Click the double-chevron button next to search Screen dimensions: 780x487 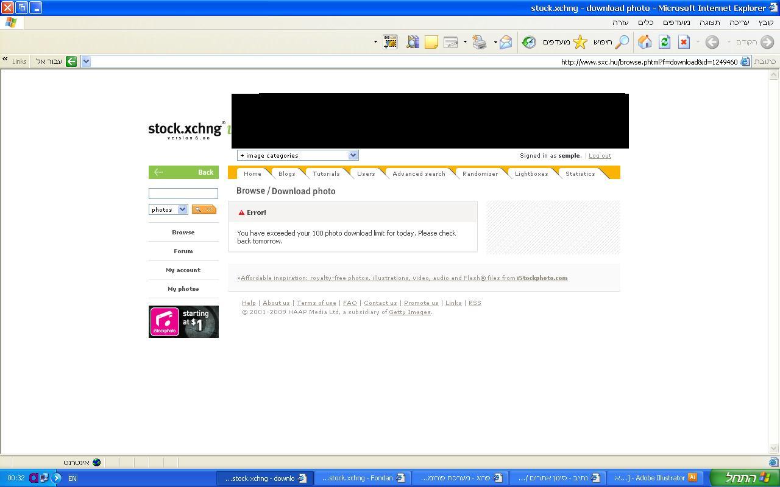[x=210, y=209]
